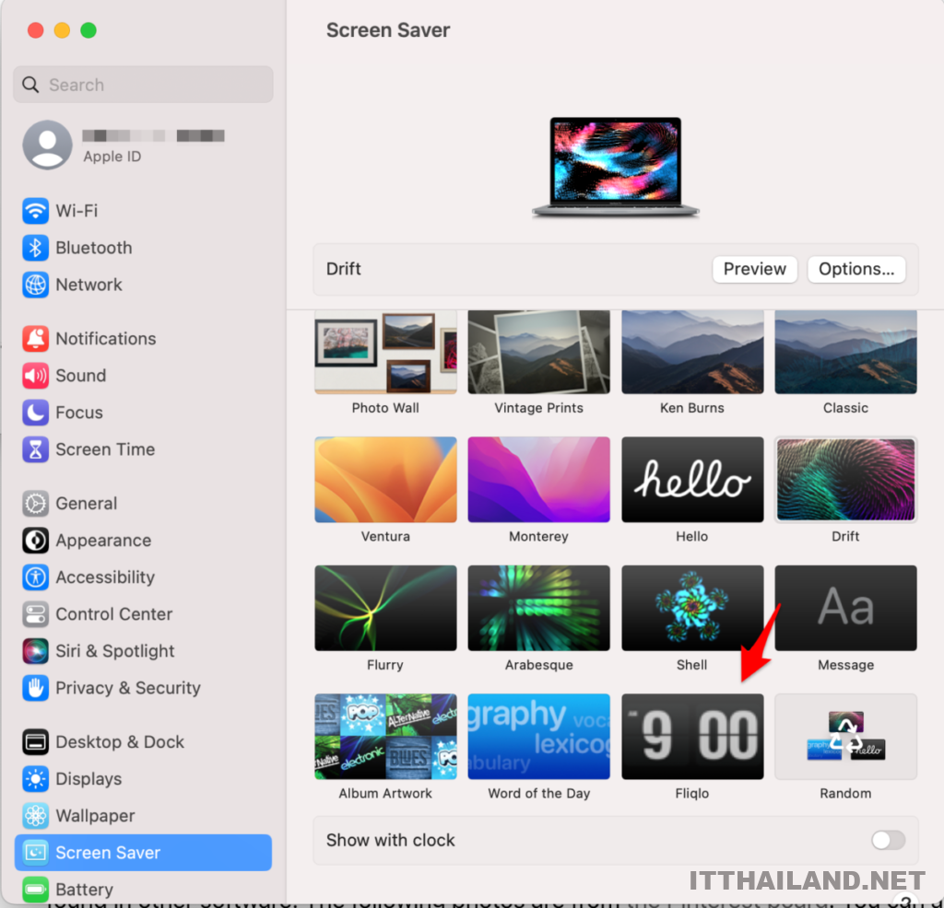Pick the Random screen saver
The width and height of the screenshot is (944, 908).
point(846,737)
